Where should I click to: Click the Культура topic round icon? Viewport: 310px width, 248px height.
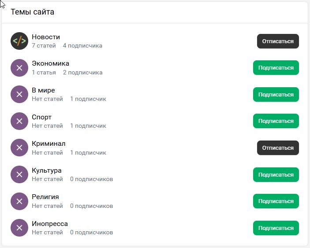(19, 174)
